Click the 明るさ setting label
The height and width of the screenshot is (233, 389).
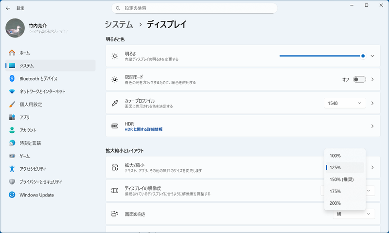130,54
